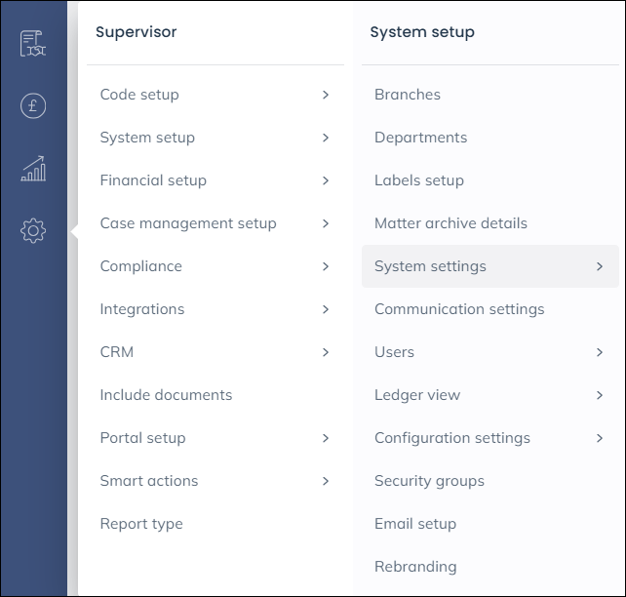This screenshot has height=597, width=626.
Task: Expand the Users submenu arrow
Action: pos(600,352)
